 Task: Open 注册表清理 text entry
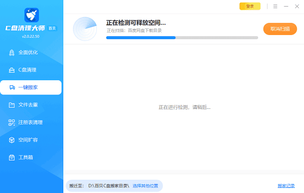[x=30, y=122]
